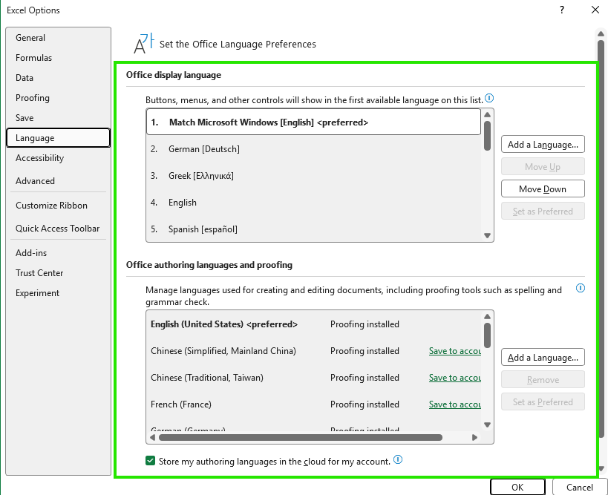Select Match Microsoft Windows [English] display language
Screen dimensions: 608x495
click(x=313, y=122)
